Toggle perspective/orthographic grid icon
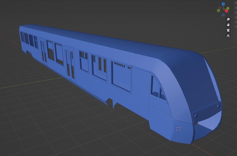The image size is (237, 156). [228, 35]
